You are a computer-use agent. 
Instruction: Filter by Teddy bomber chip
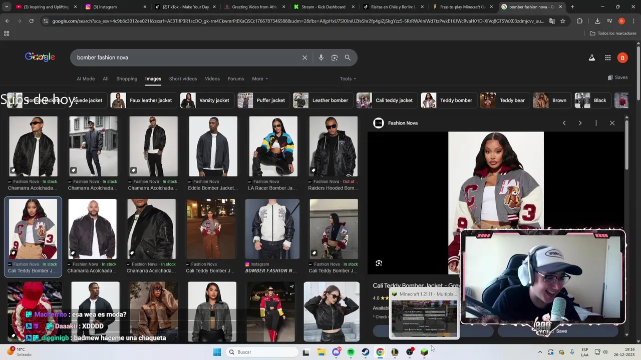(449, 100)
